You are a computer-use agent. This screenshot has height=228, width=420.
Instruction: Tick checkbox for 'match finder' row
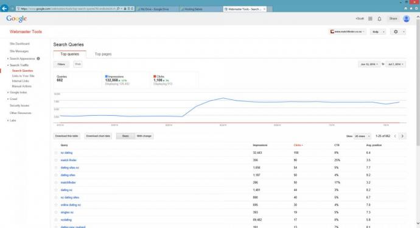point(56,160)
